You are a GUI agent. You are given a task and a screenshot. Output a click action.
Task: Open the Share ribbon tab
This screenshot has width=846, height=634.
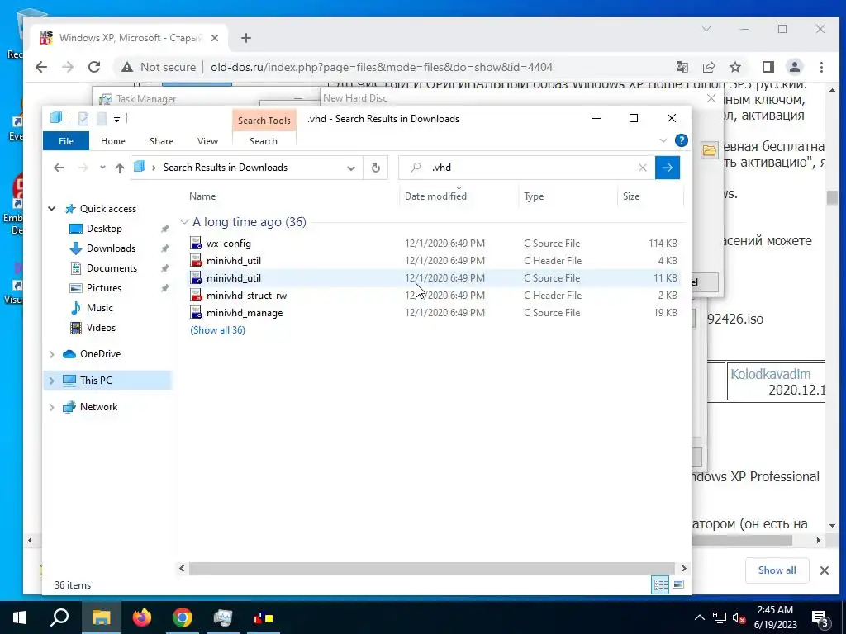161,141
